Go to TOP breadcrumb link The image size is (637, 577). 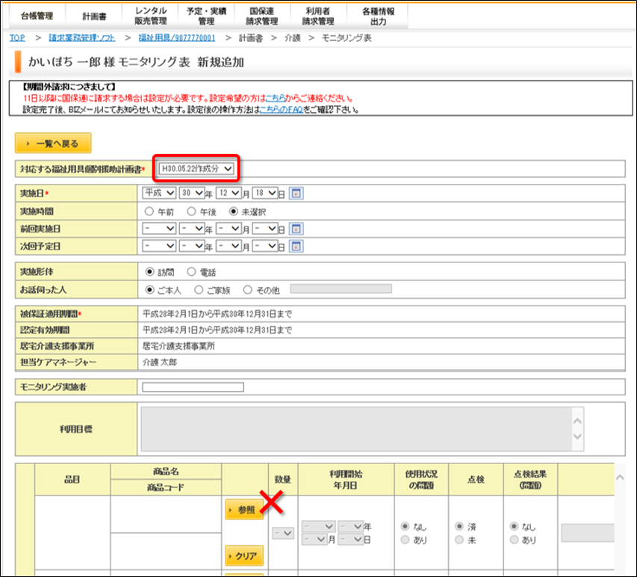(17, 38)
